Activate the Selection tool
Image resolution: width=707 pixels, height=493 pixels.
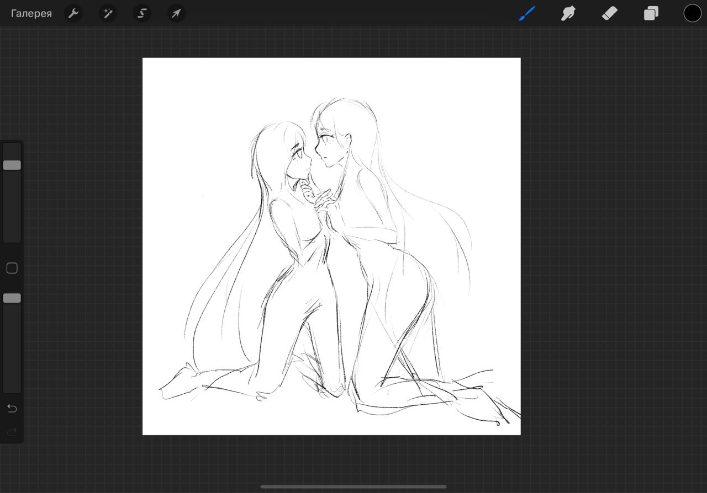pyautogui.click(x=142, y=13)
